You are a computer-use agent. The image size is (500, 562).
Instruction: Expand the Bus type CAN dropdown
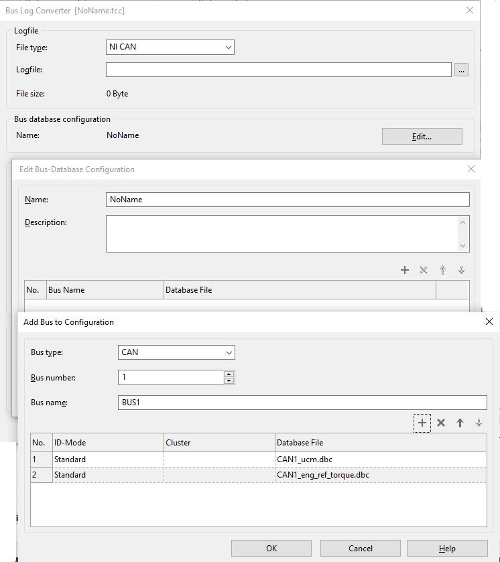[x=176, y=352]
